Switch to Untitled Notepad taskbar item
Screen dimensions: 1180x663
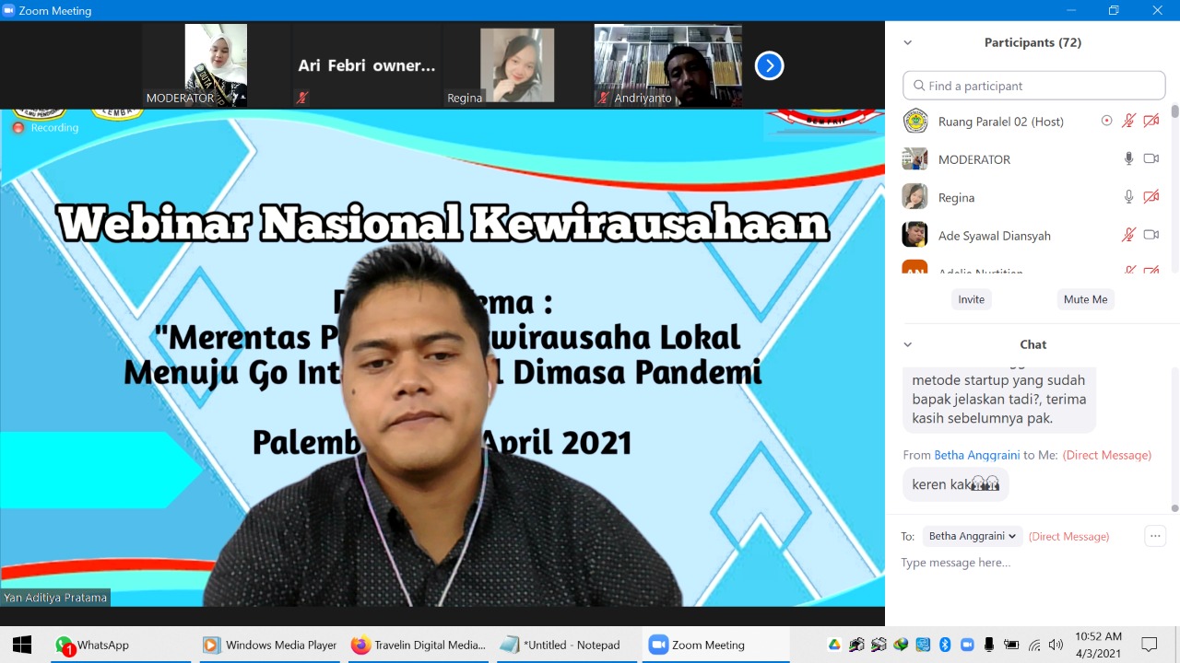pyautogui.click(x=567, y=645)
